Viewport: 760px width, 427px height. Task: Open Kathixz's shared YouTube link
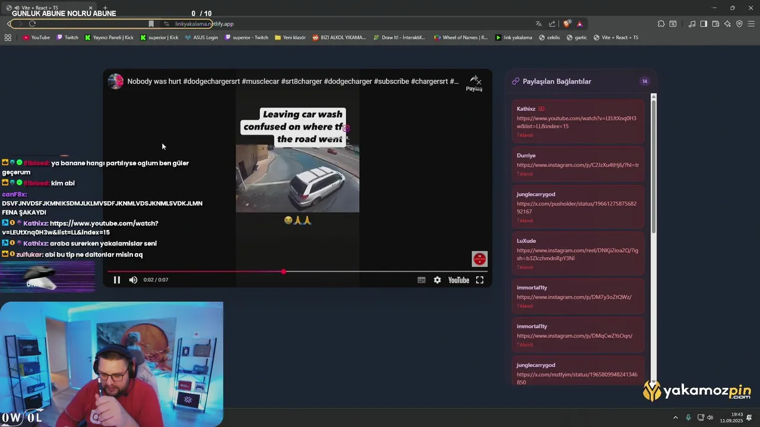pyautogui.click(x=577, y=122)
